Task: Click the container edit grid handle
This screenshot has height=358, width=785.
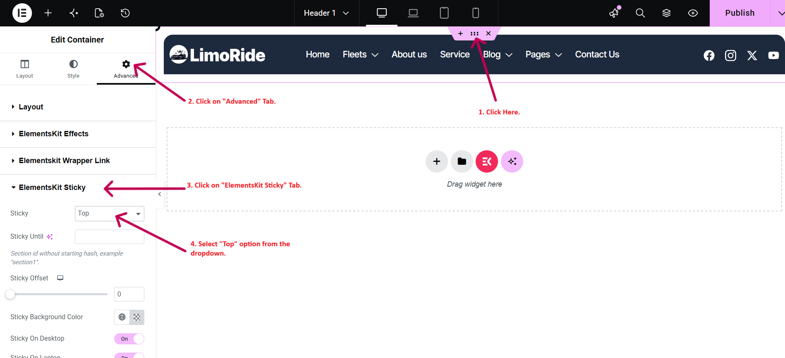Action: (474, 33)
